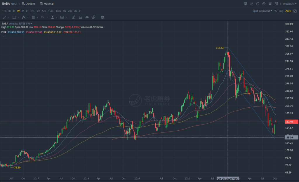Click the EMA100:212.12 legend label
Screen dimensions: 299x182
click(53, 32)
